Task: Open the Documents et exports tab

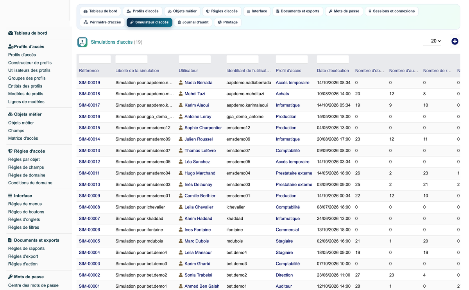Action: (x=298, y=11)
